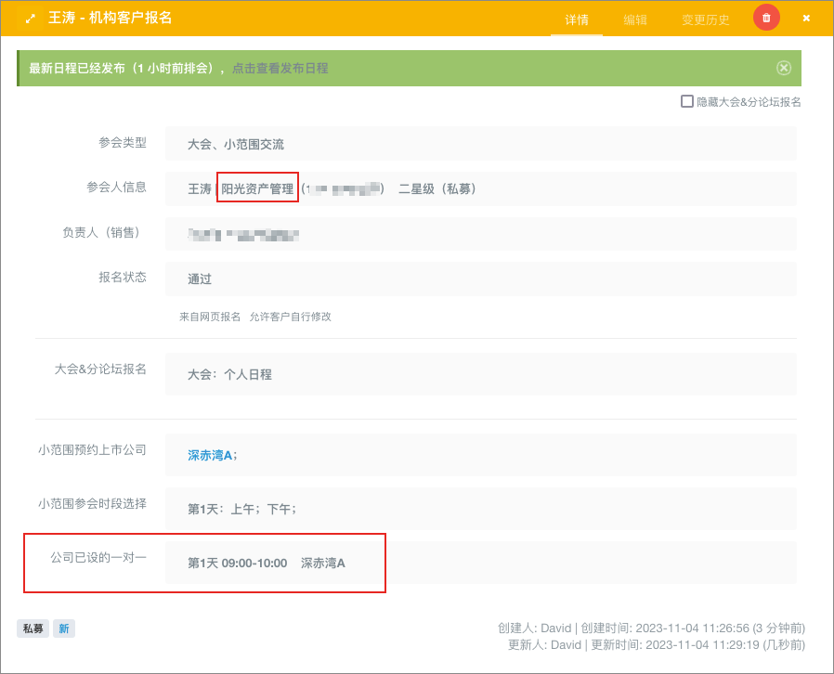Open the 变更历史 tab
Viewport: 834px width, 674px height.
(x=705, y=19)
